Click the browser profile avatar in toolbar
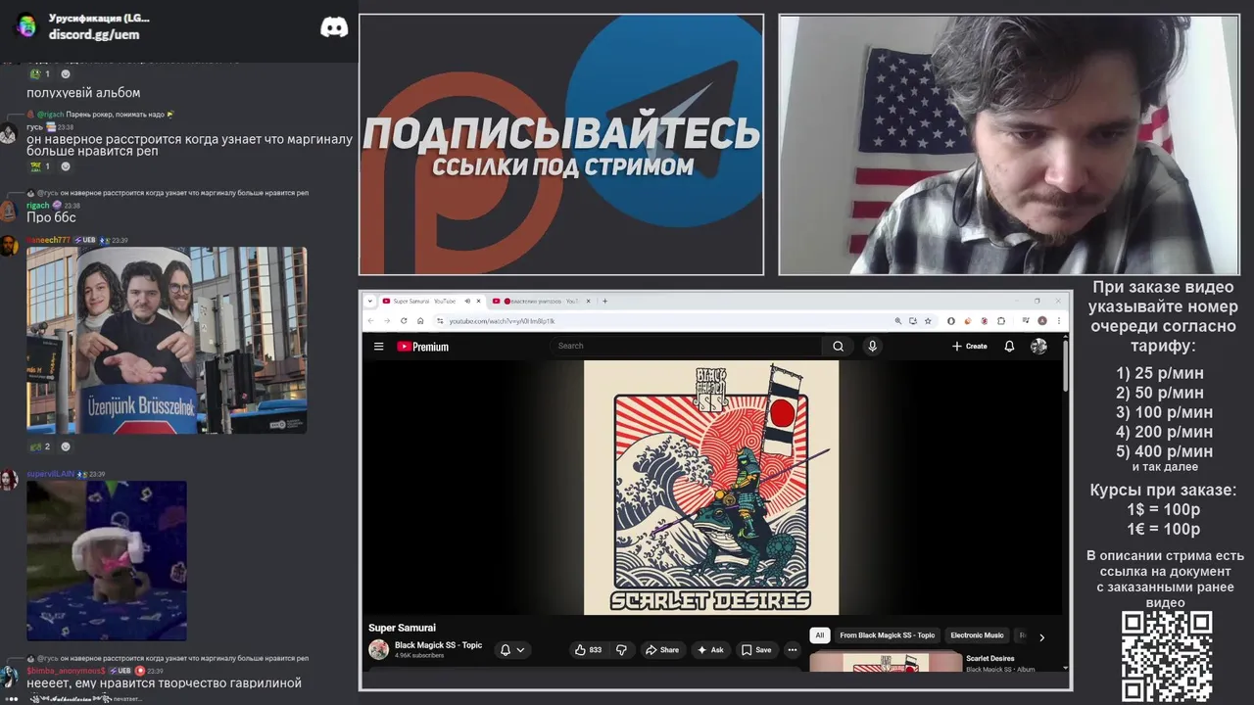The height and width of the screenshot is (705, 1254). [1042, 320]
